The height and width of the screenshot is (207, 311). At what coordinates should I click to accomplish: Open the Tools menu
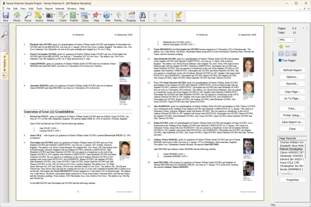(39, 9)
